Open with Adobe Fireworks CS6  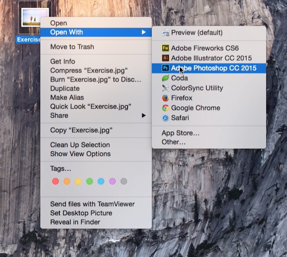click(x=209, y=48)
